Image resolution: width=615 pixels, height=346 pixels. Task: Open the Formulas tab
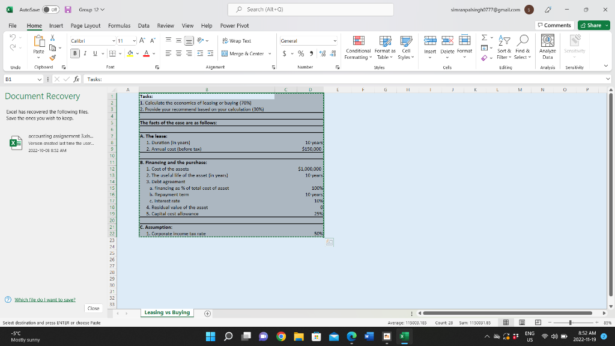tap(120, 25)
